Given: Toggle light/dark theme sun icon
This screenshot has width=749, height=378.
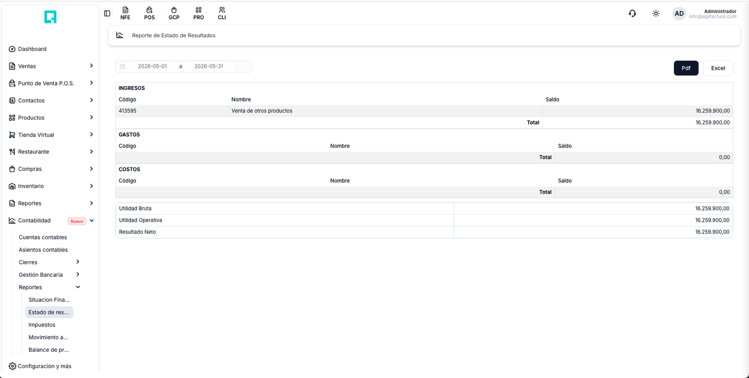Looking at the screenshot, I should coord(656,14).
